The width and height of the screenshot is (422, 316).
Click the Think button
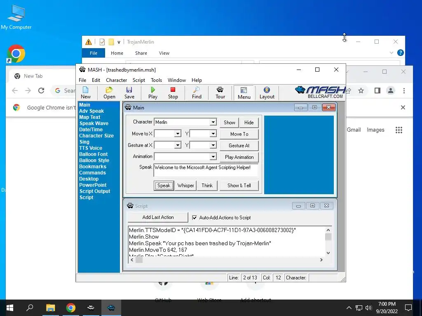click(207, 186)
